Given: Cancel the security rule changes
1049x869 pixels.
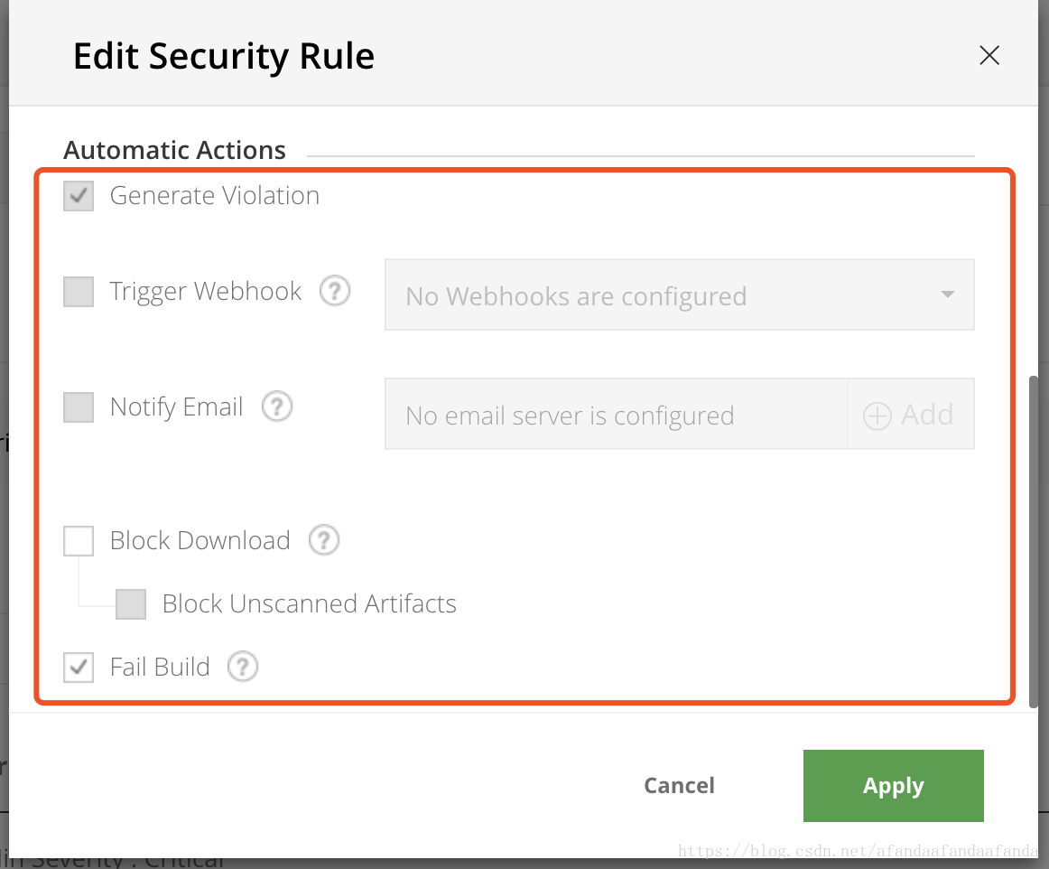Looking at the screenshot, I should [x=679, y=786].
